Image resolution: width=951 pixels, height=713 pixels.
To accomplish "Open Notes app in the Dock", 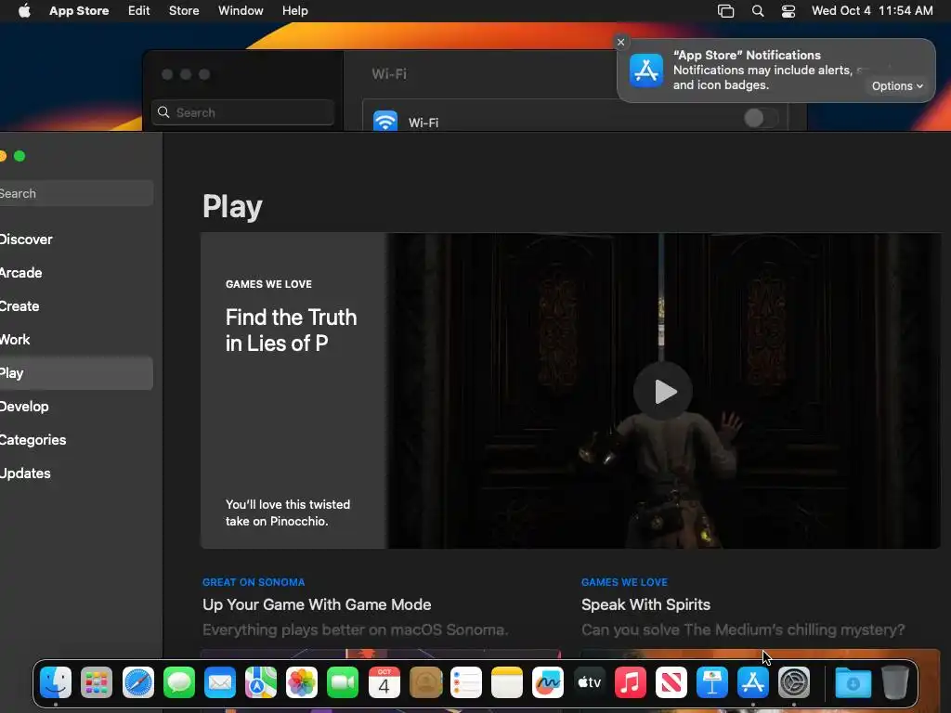I will 507,682.
